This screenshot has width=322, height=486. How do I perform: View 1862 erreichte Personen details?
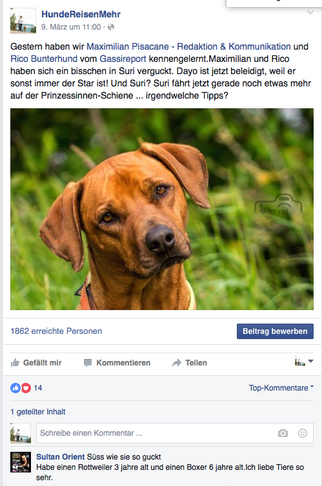click(56, 331)
